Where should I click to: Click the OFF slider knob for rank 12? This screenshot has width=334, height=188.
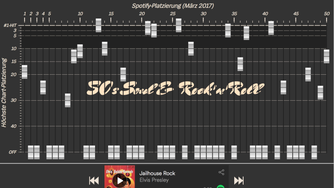pyautogui.click(x=92, y=152)
